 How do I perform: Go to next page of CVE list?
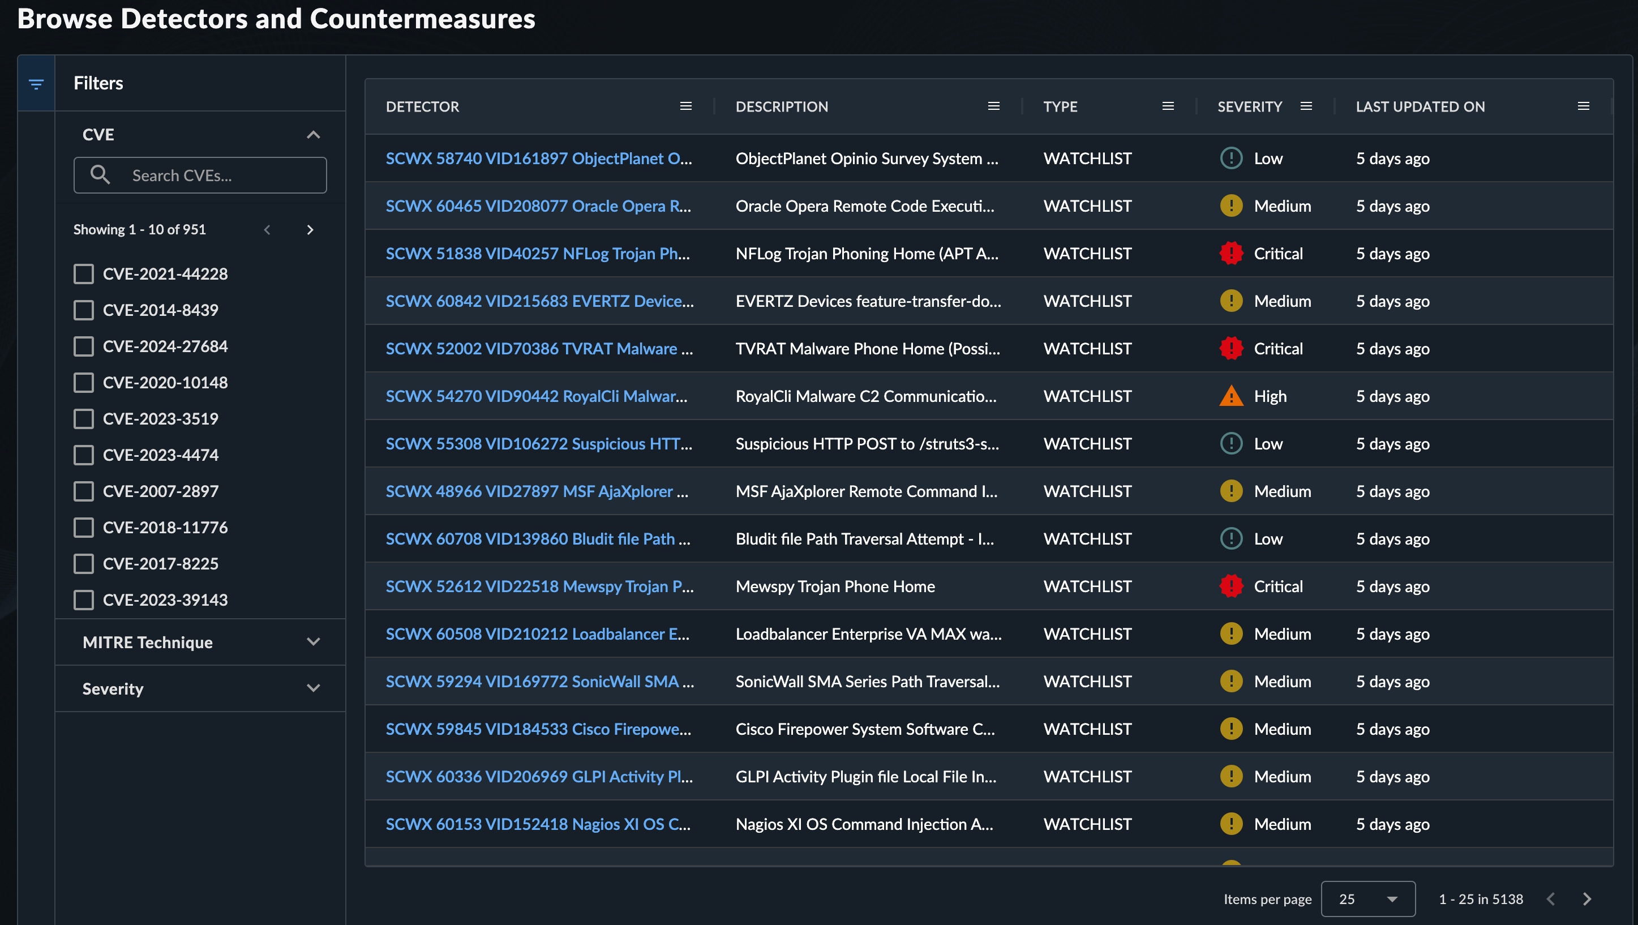point(310,230)
